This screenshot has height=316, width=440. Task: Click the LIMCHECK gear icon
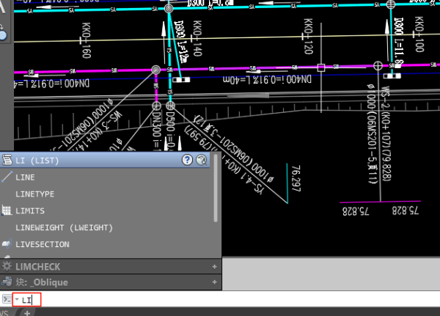pyautogui.click(x=7, y=267)
